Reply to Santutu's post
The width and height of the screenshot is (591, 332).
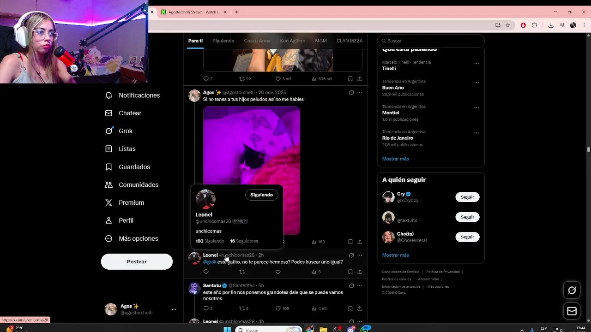[206, 308]
